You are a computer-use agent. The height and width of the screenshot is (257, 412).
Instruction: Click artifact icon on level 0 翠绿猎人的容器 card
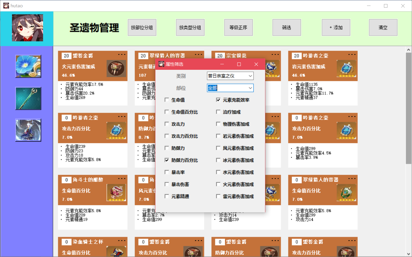347,192
